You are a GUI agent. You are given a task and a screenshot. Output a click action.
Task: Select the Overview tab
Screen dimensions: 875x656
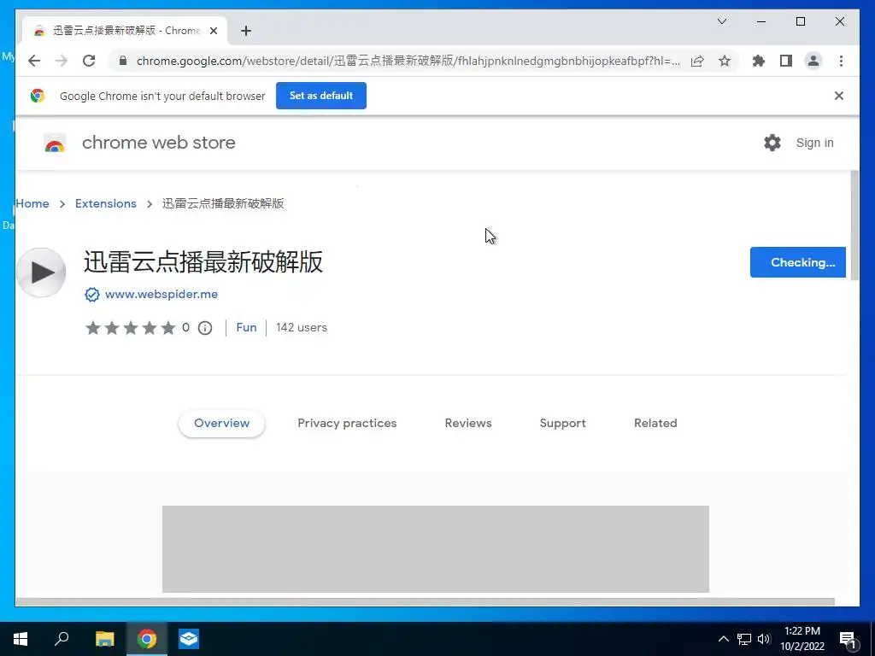221,423
